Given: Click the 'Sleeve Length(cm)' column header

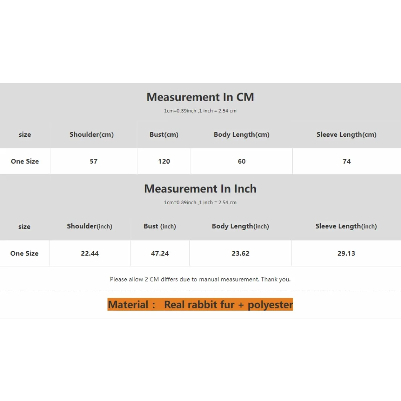Looking at the screenshot, I should [346, 134].
